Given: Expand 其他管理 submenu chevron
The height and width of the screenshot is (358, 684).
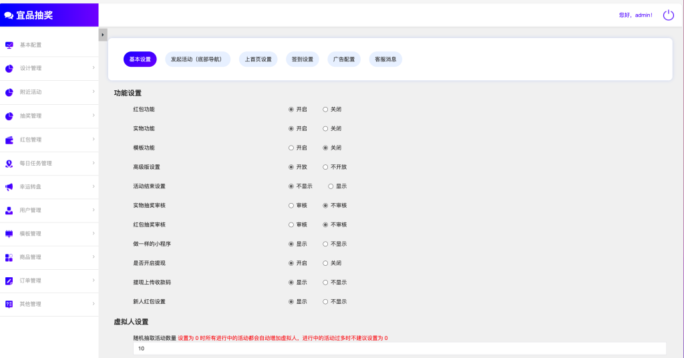Looking at the screenshot, I should [x=94, y=303].
